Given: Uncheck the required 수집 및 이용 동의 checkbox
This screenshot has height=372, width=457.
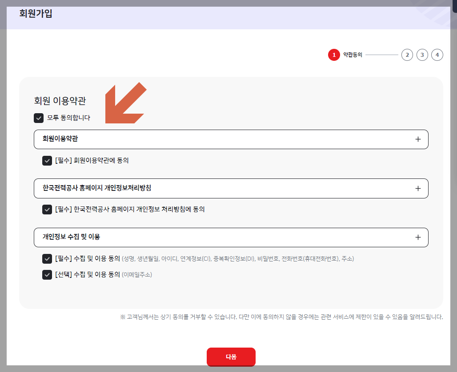Looking at the screenshot, I should (x=47, y=259).
